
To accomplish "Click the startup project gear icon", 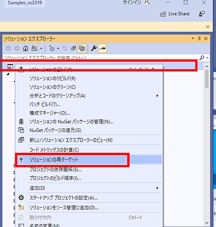I will point(21,198).
